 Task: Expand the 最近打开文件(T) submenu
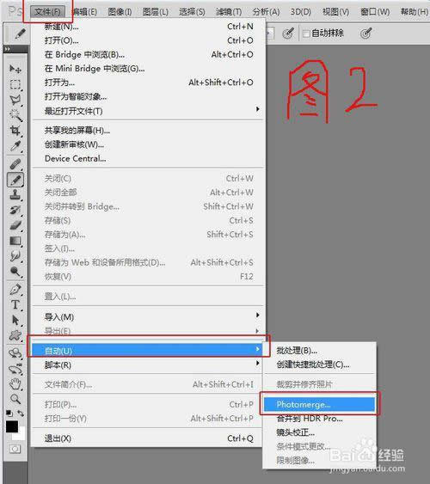point(148,111)
